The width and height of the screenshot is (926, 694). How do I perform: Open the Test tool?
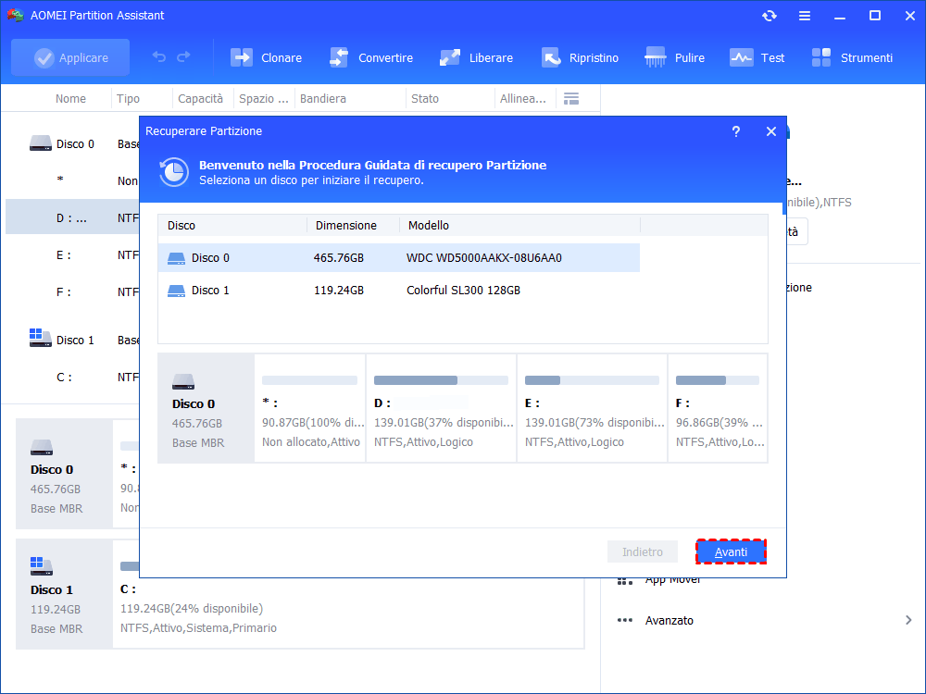(x=757, y=57)
